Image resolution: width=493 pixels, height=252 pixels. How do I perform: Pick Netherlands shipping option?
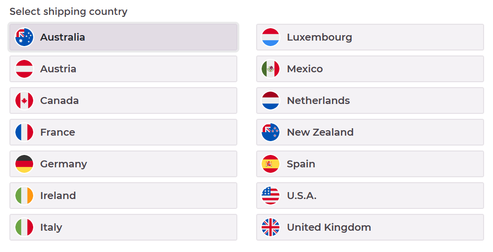370,101
